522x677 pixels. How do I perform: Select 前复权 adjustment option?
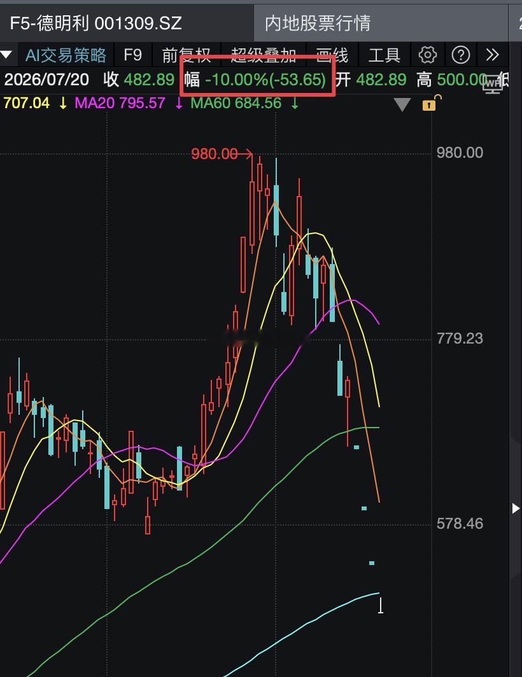pos(187,55)
